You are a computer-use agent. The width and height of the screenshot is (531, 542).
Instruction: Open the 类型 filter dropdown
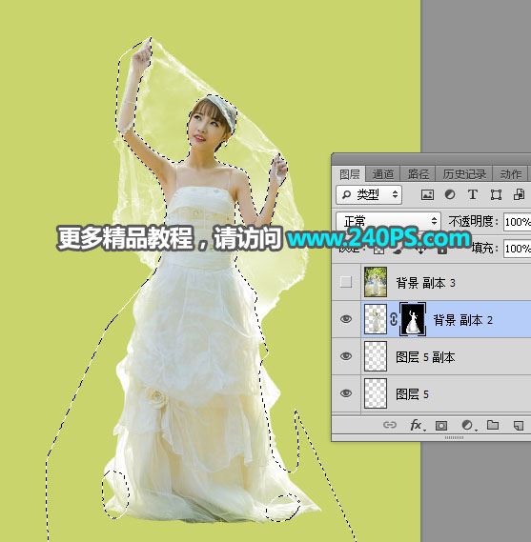[369, 194]
